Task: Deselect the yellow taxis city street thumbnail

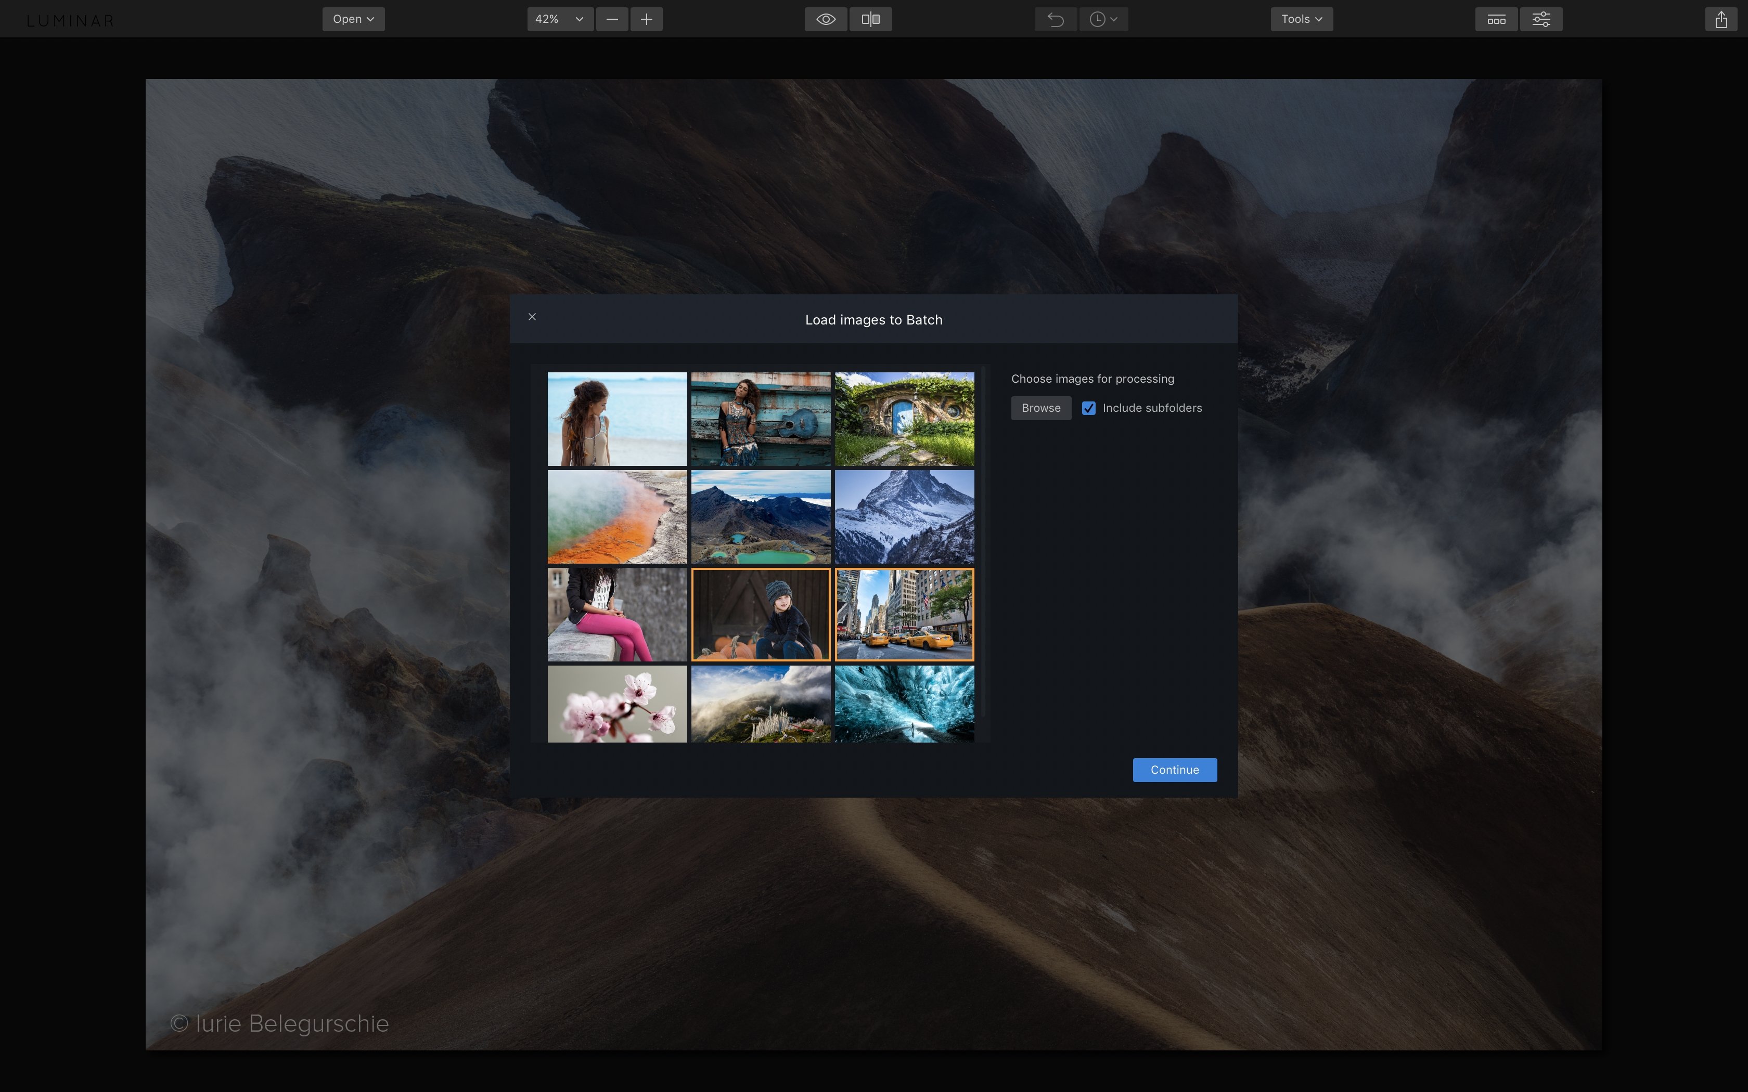Action: (904, 615)
